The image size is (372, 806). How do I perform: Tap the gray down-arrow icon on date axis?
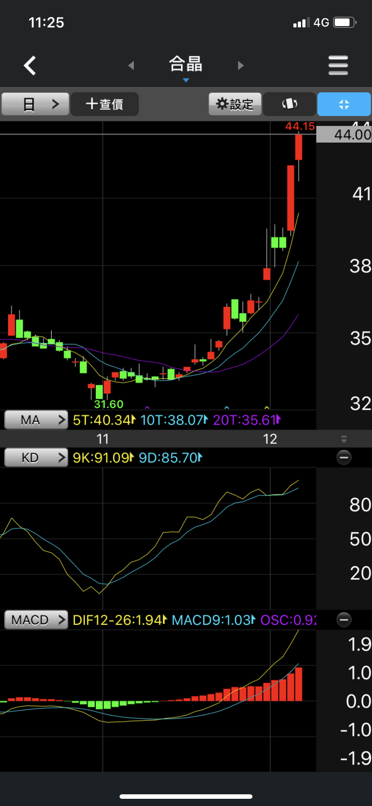coord(344,439)
